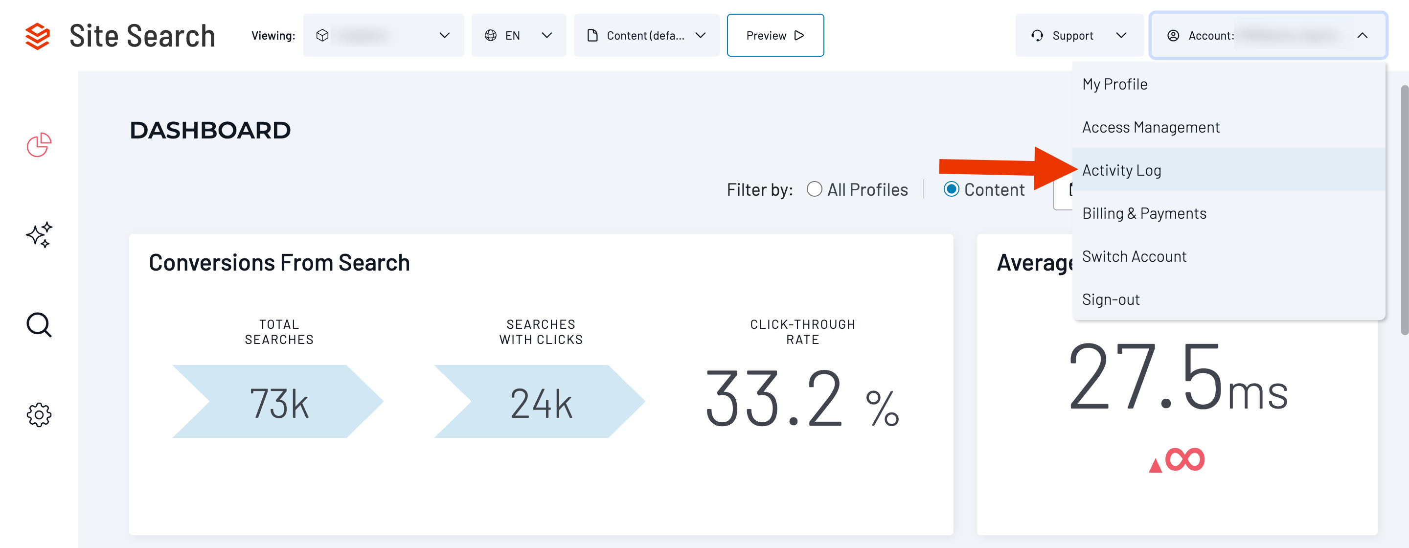The height and width of the screenshot is (548, 1409).
Task: Click the Preview button
Action: [x=775, y=36]
